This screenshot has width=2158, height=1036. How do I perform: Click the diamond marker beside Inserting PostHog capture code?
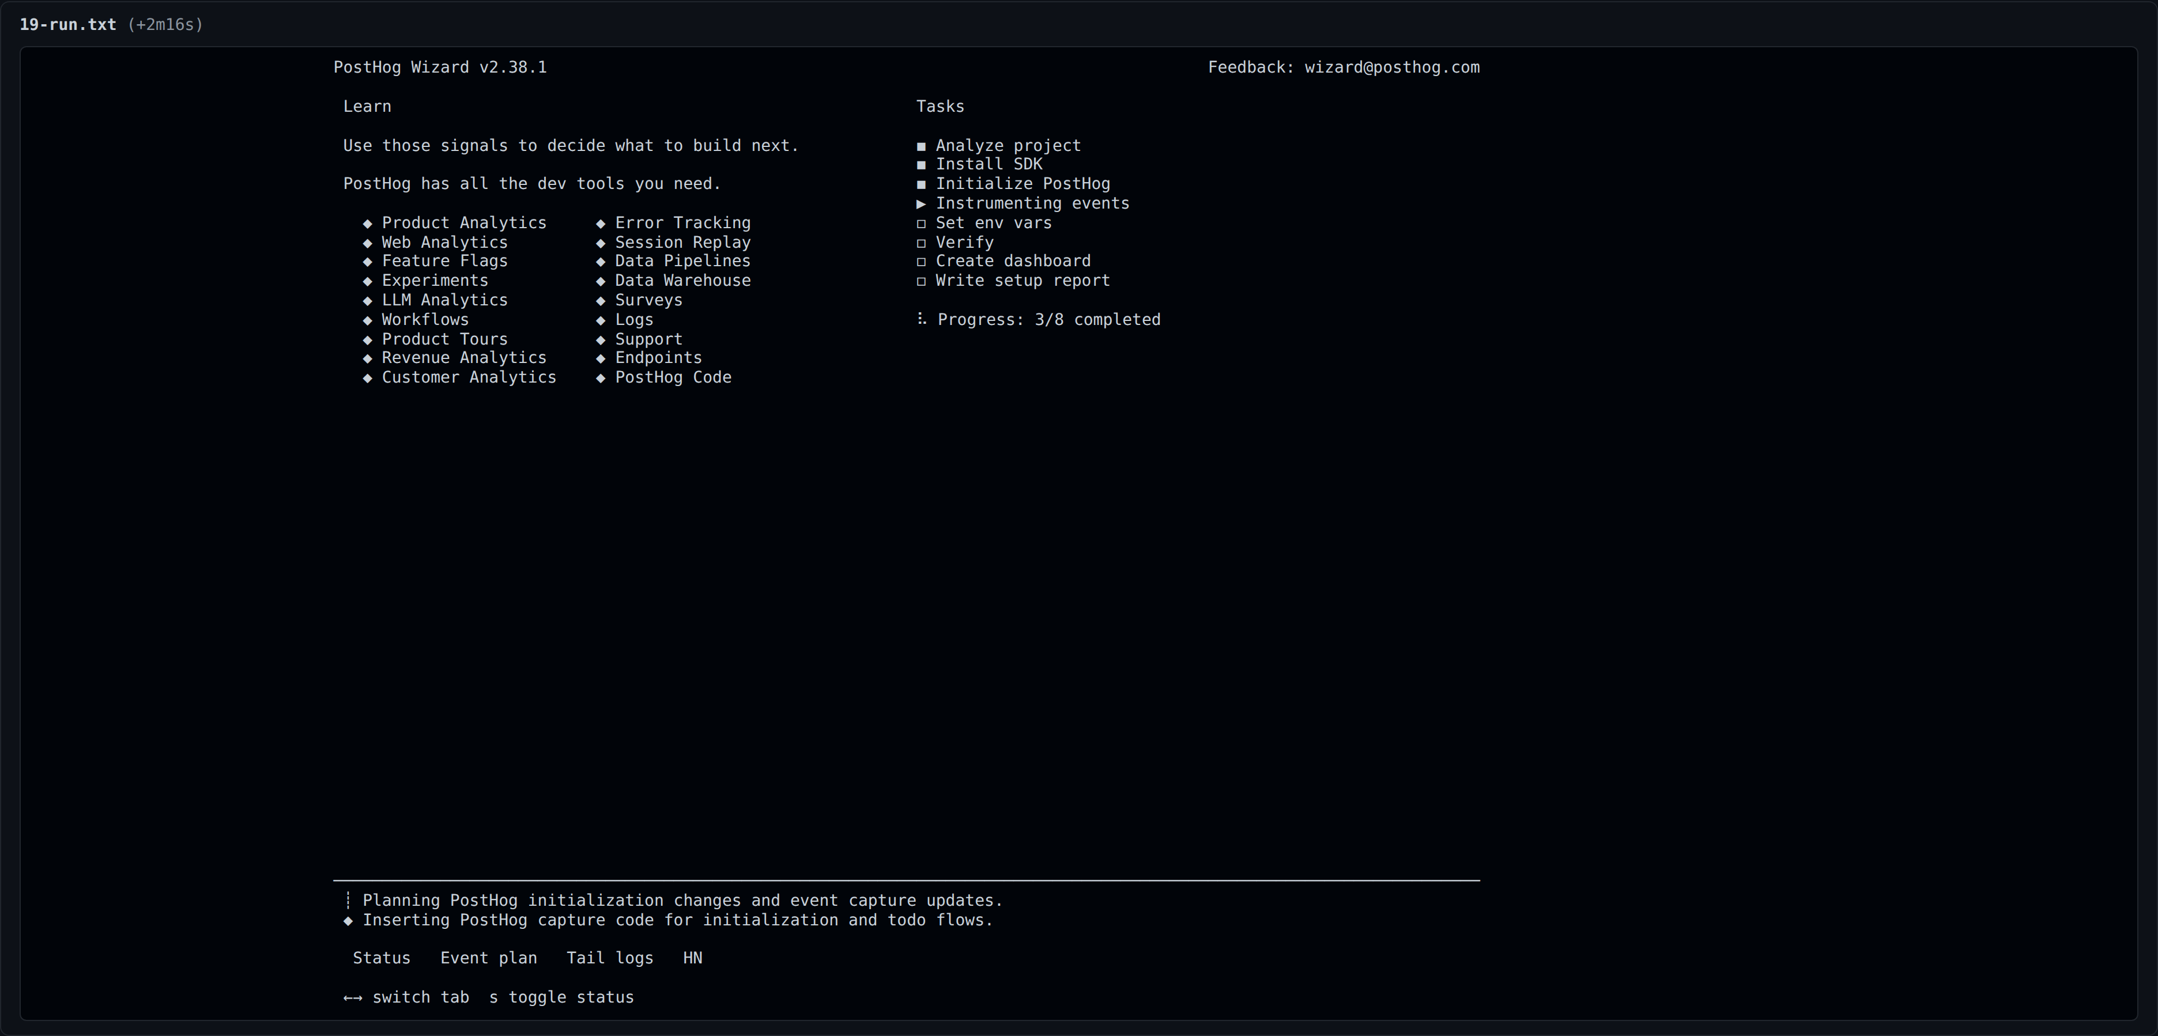pos(348,921)
